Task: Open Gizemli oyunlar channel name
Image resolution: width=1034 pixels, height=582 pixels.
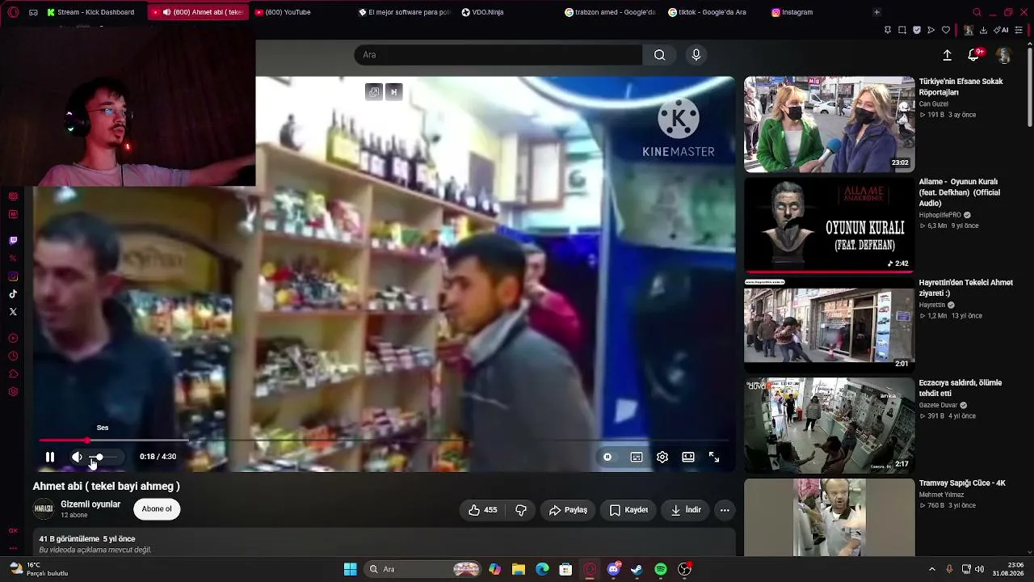Action: point(90,504)
